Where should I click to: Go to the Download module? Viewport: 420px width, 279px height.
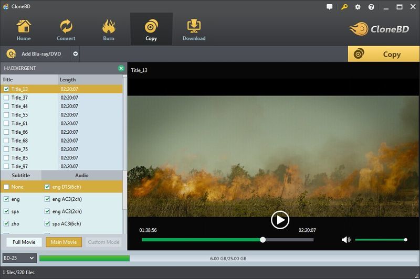(x=194, y=30)
